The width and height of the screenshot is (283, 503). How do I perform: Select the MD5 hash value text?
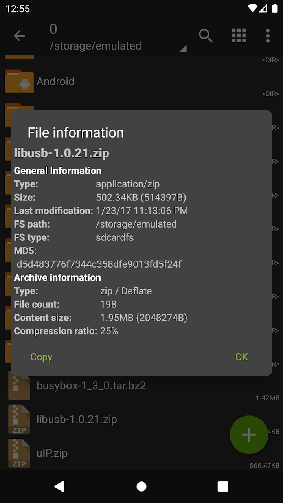(x=99, y=264)
